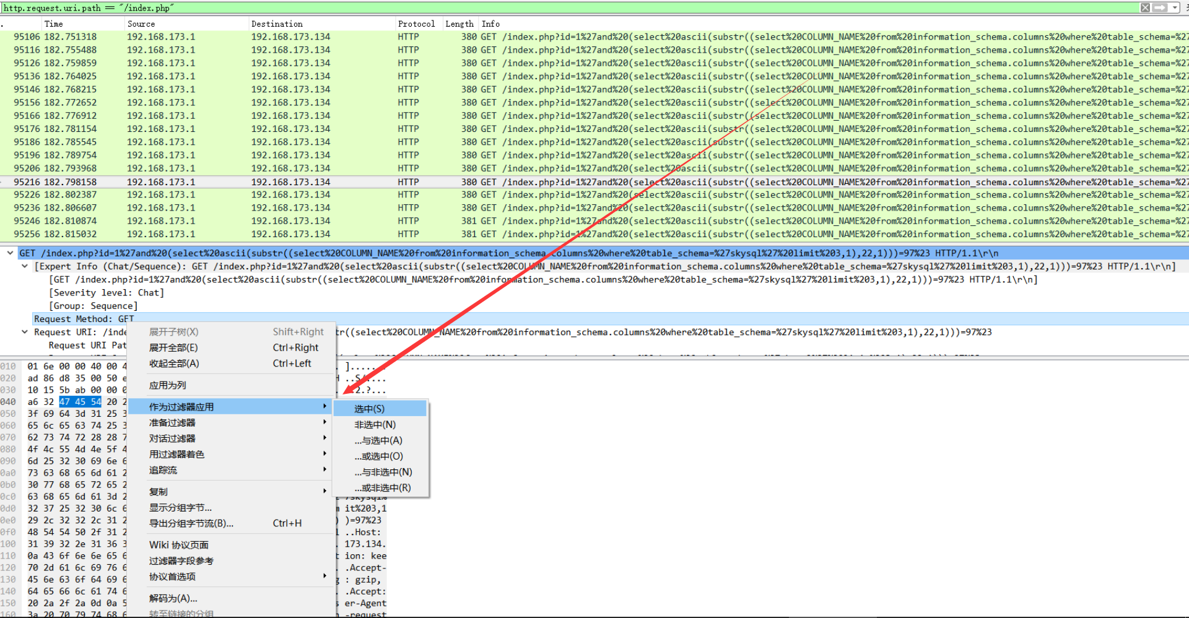Open the 准备过滤器 submenu
The image size is (1189, 618).
pos(172,422)
